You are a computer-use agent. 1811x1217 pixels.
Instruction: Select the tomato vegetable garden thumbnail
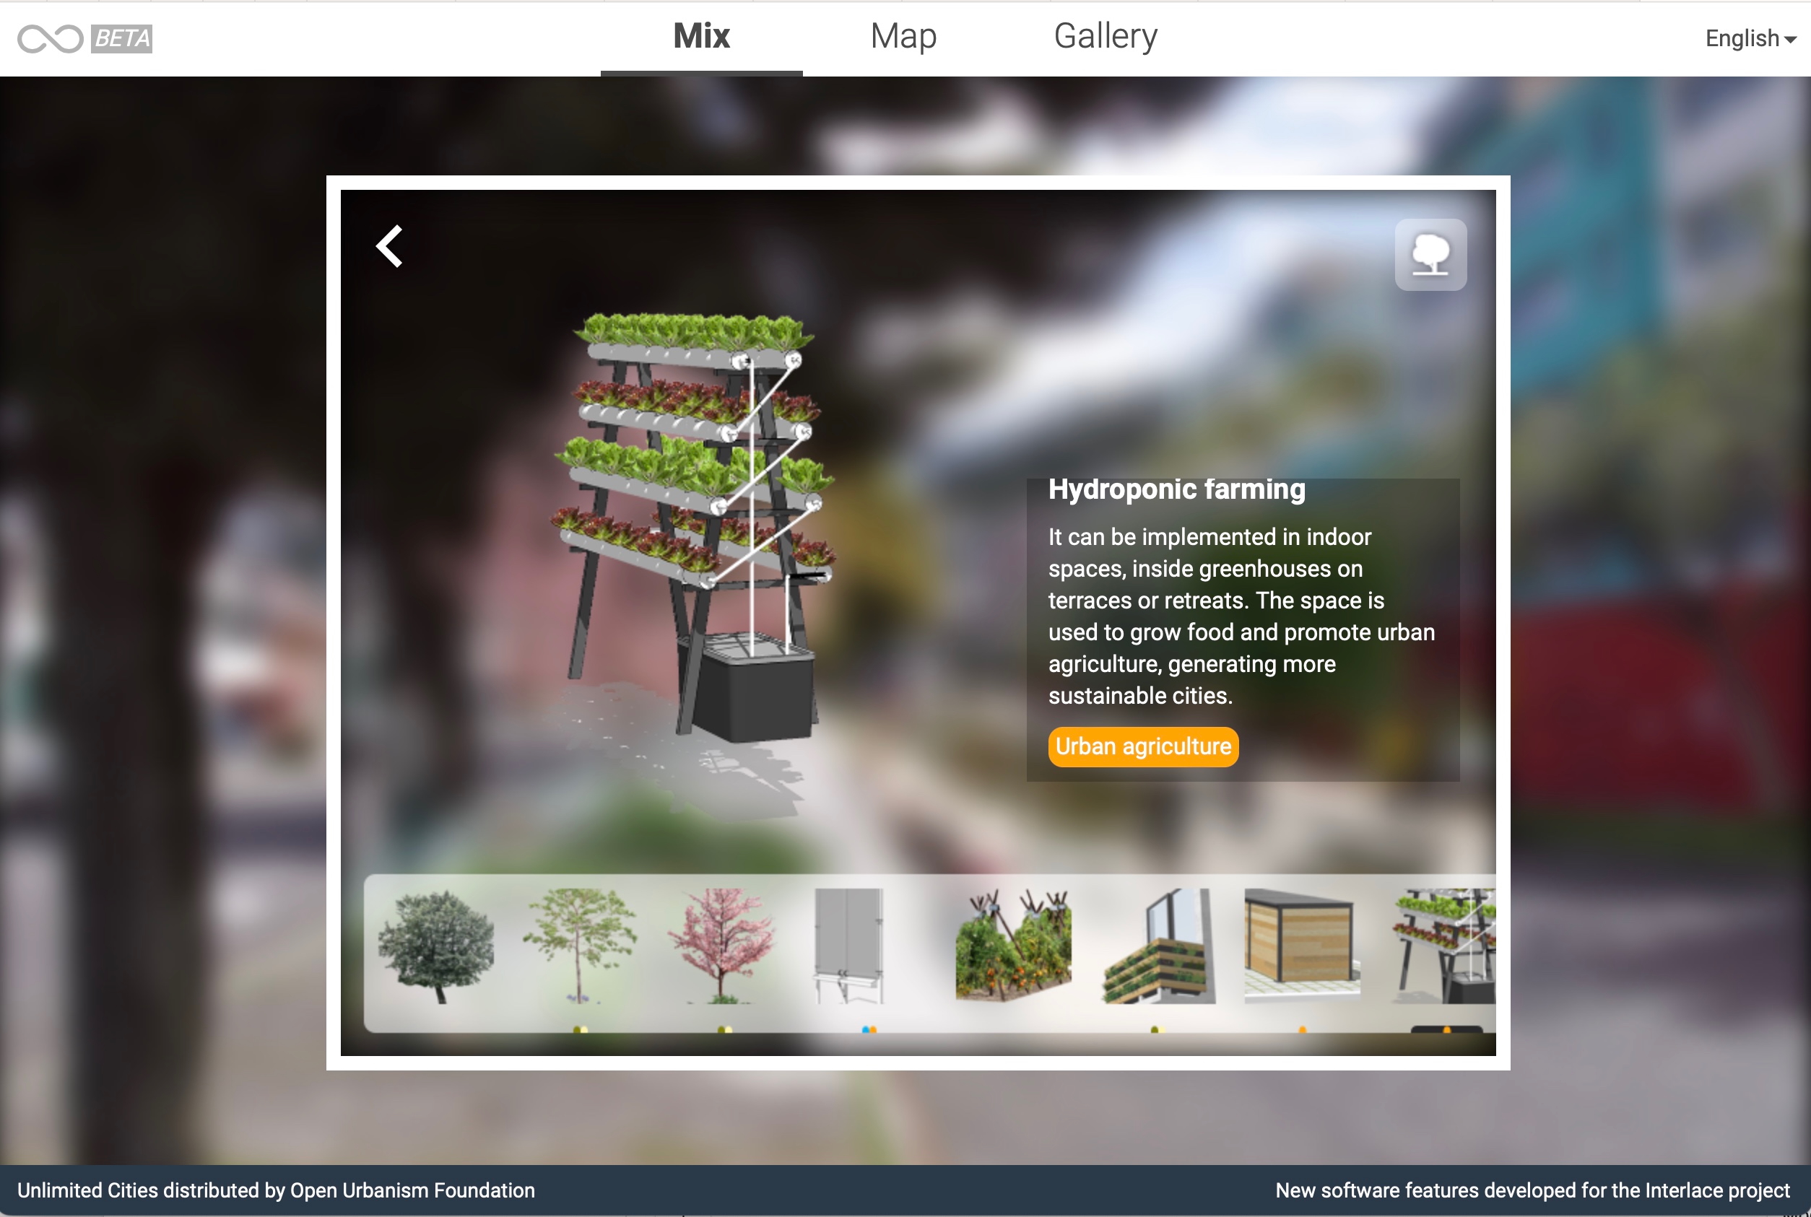coord(1013,946)
